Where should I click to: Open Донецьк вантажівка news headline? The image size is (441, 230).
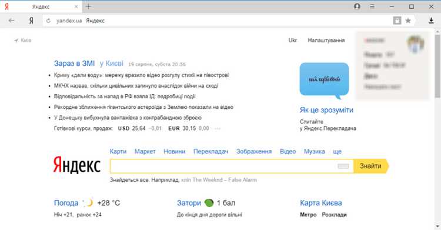[x=128, y=118]
